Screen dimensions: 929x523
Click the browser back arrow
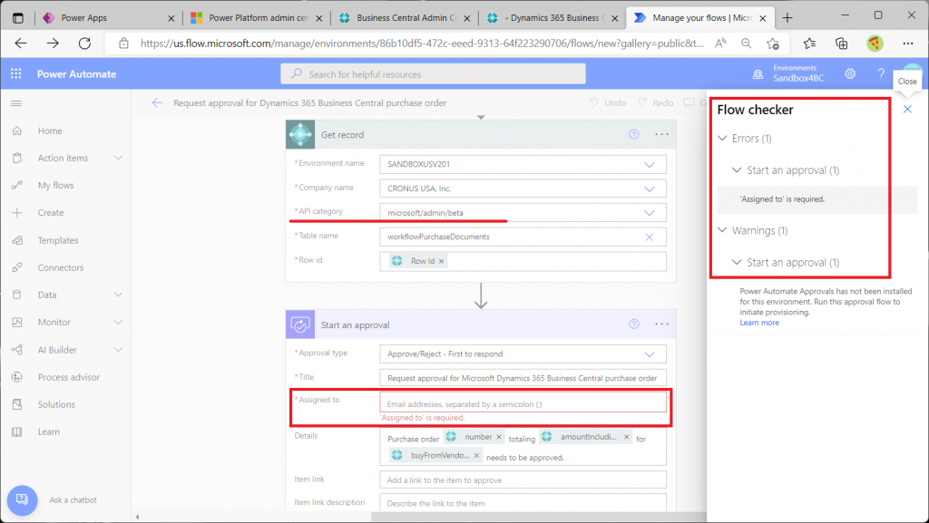pos(21,44)
